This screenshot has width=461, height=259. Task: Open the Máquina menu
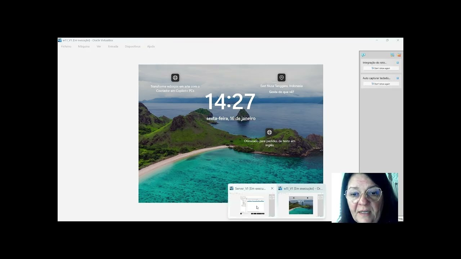84,46
